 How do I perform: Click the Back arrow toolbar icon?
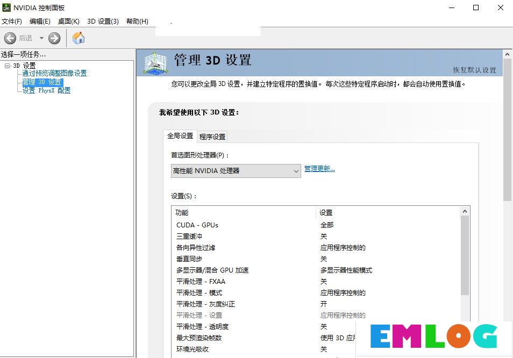pos(10,38)
